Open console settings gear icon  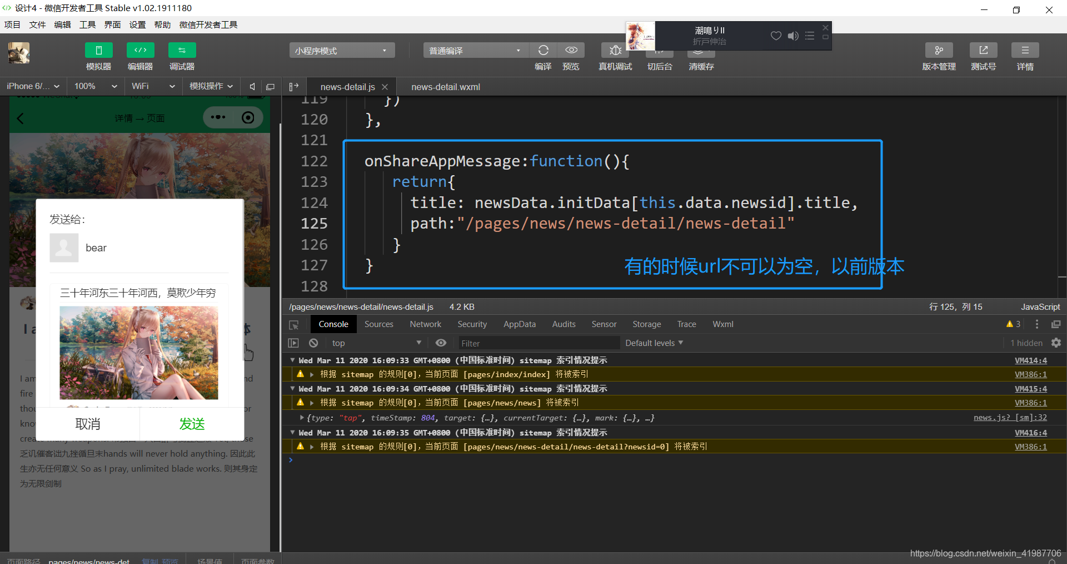1056,343
